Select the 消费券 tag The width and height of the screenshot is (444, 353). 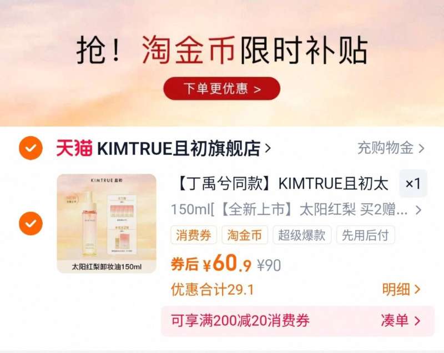click(x=194, y=235)
